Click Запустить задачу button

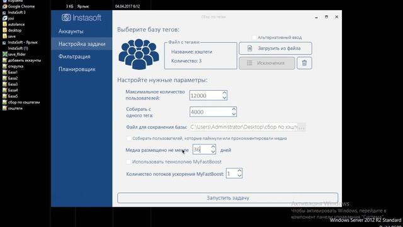coord(228,198)
